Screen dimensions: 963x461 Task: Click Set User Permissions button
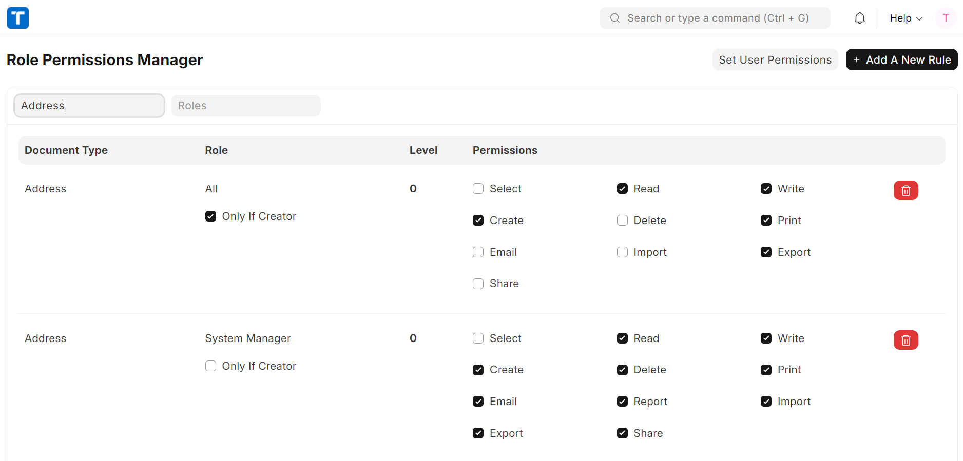[x=775, y=60]
